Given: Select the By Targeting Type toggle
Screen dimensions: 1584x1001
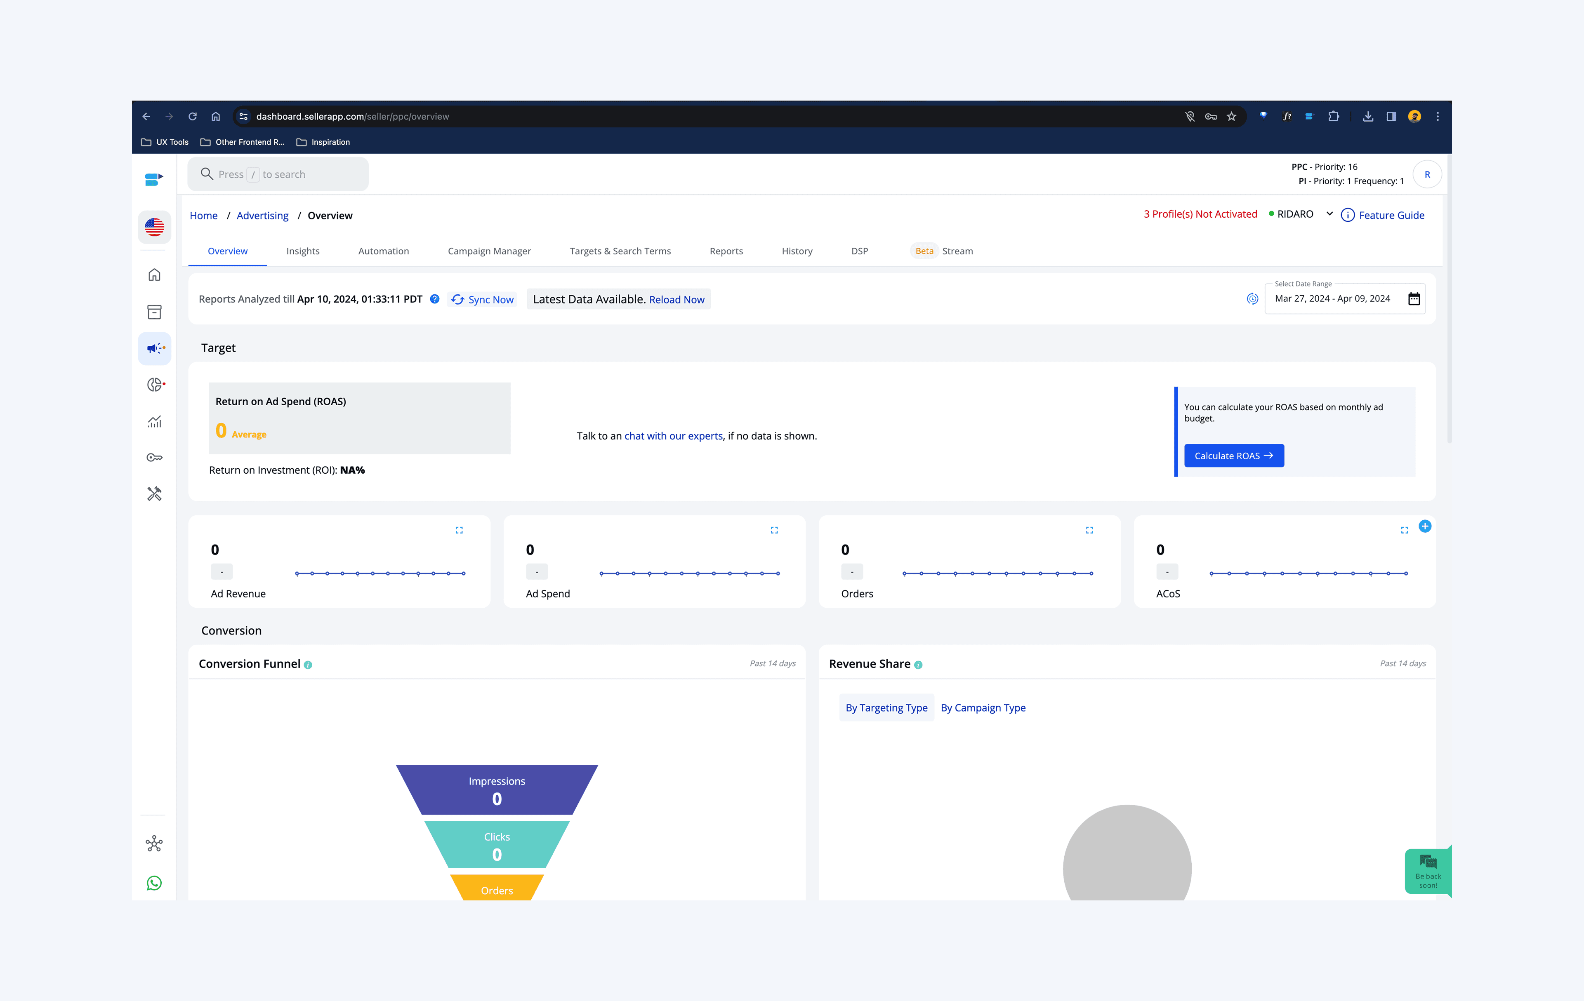Looking at the screenshot, I should [886, 708].
